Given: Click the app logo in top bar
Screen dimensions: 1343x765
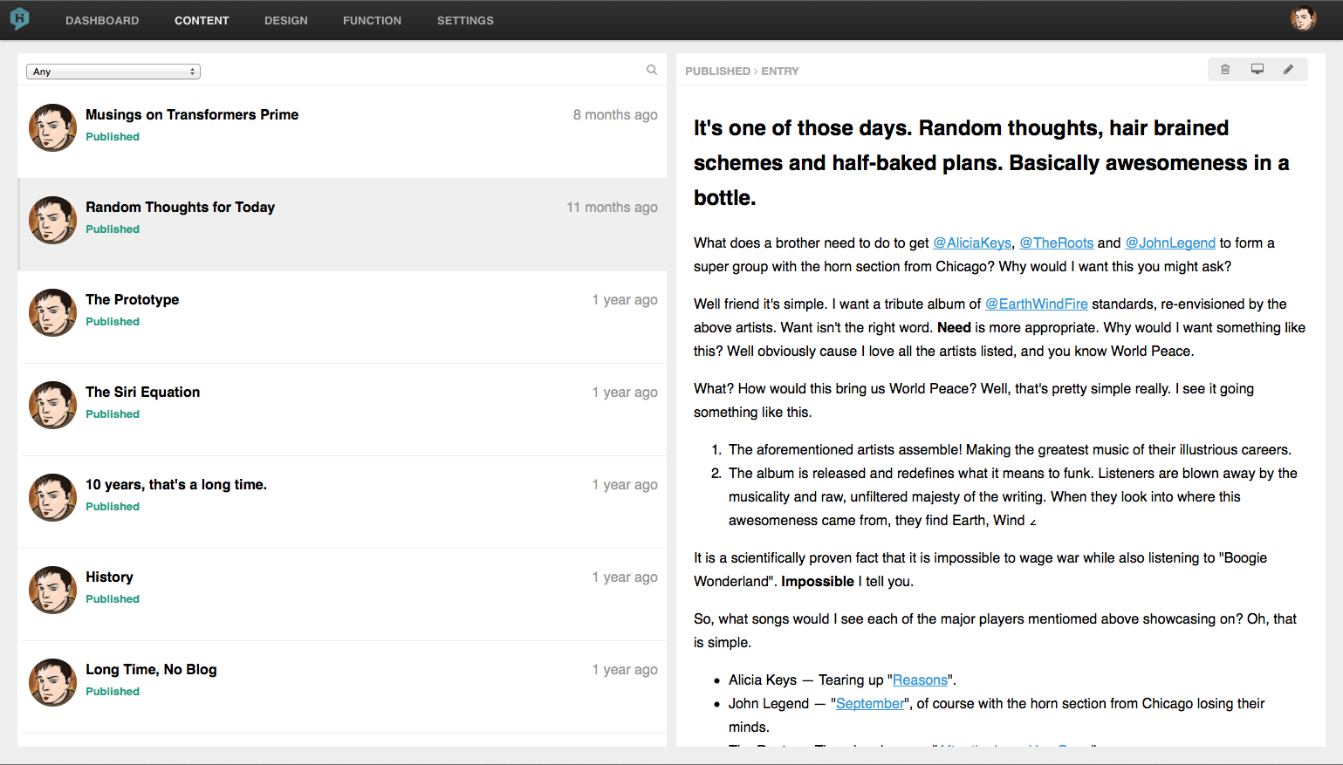Looking at the screenshot, I should click(x=19, y=19).
